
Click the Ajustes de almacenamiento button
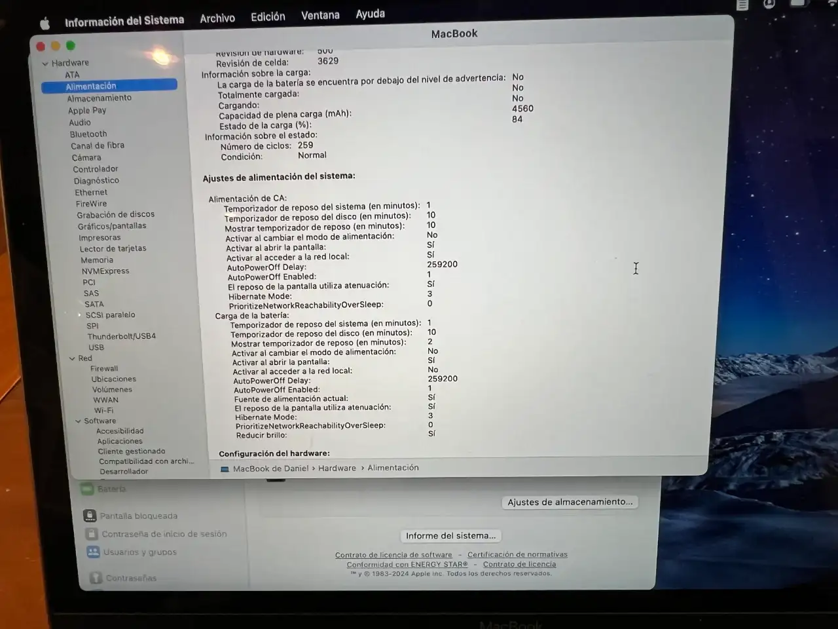point(570,502)
